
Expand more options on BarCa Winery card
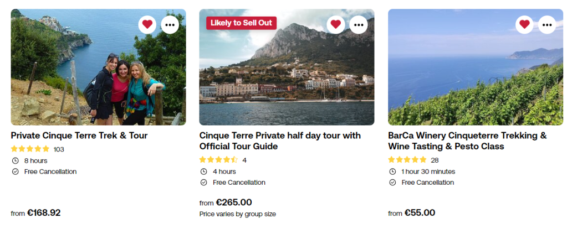[547, 24]
